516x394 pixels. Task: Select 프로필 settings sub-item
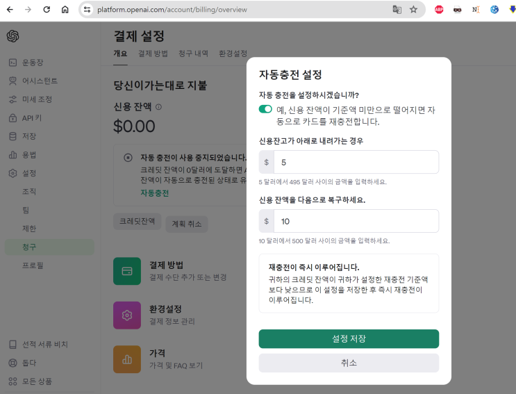(x=33, y=265)
